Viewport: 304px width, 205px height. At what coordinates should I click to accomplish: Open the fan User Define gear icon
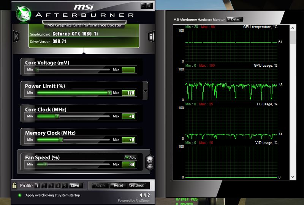pos(150,162)
